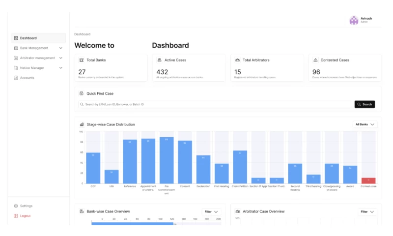
Task: Open the Avinash profile avatar
Action: point(354,20)
